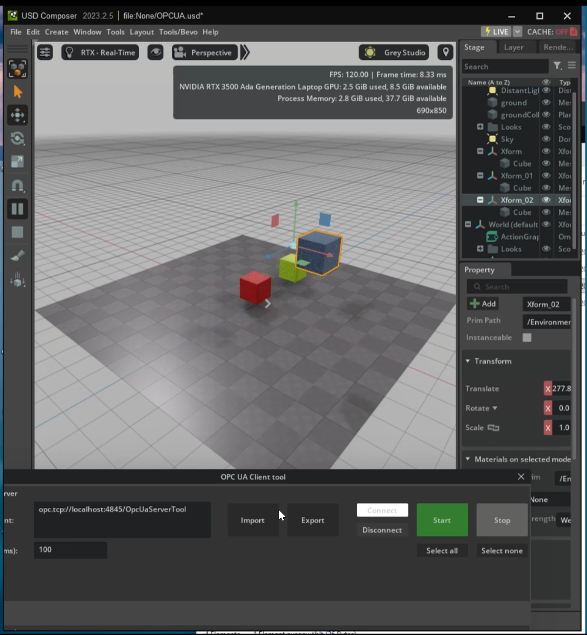This screenshot has width=587, height=635.
Task: Click the Disconnect button
Action: coord(382,530)
